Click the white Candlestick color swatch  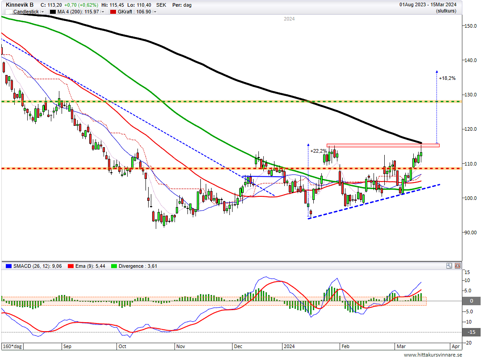point(9,12)
